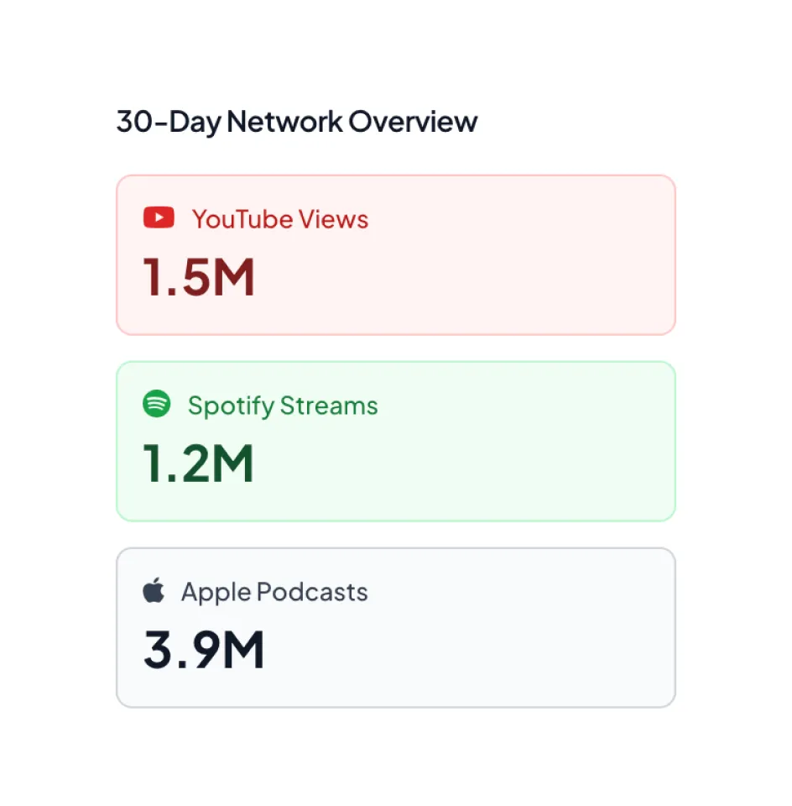Click the Spotify icon inside the green card
The height and width of the screenshot is (806, 792).
[x=157, y=405]
